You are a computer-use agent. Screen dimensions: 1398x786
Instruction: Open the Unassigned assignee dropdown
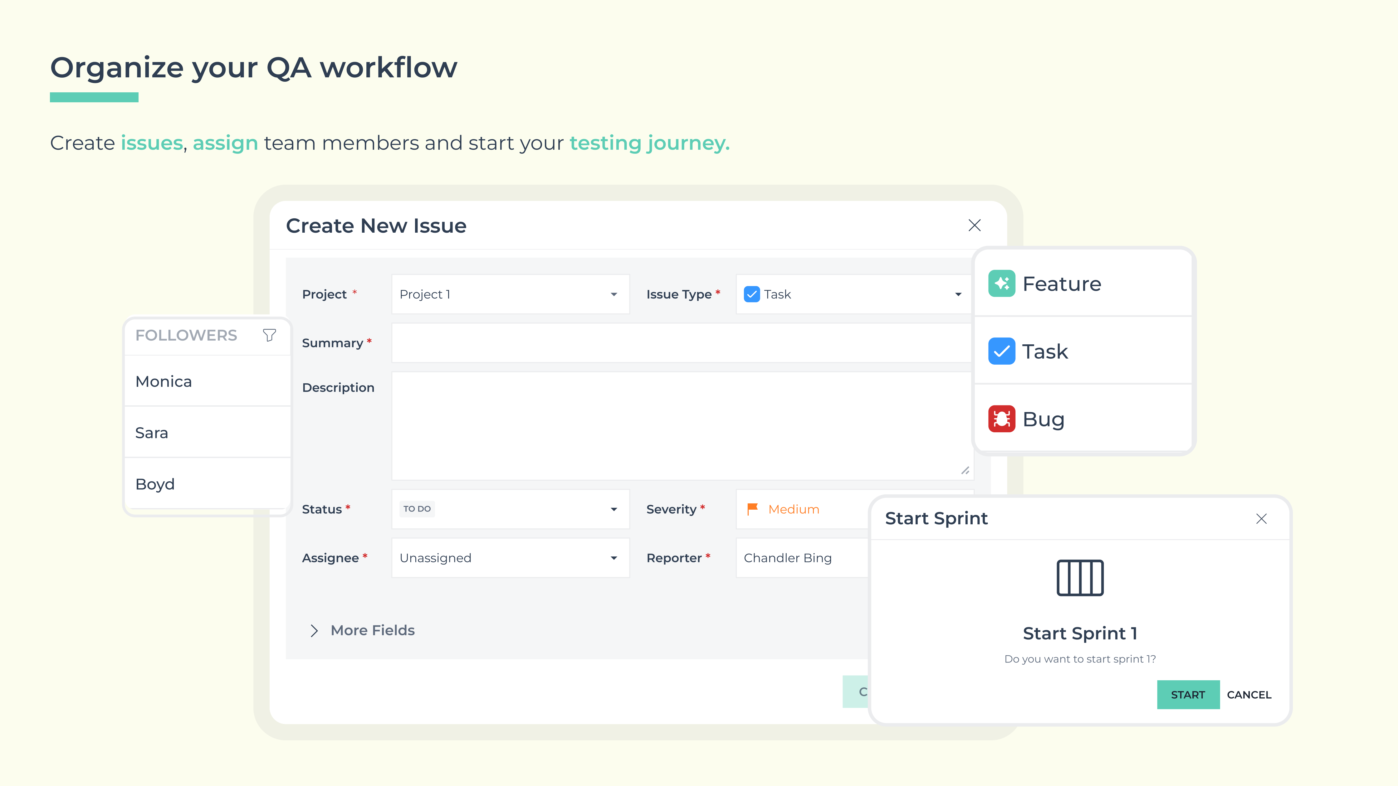(x=613, y=558)
